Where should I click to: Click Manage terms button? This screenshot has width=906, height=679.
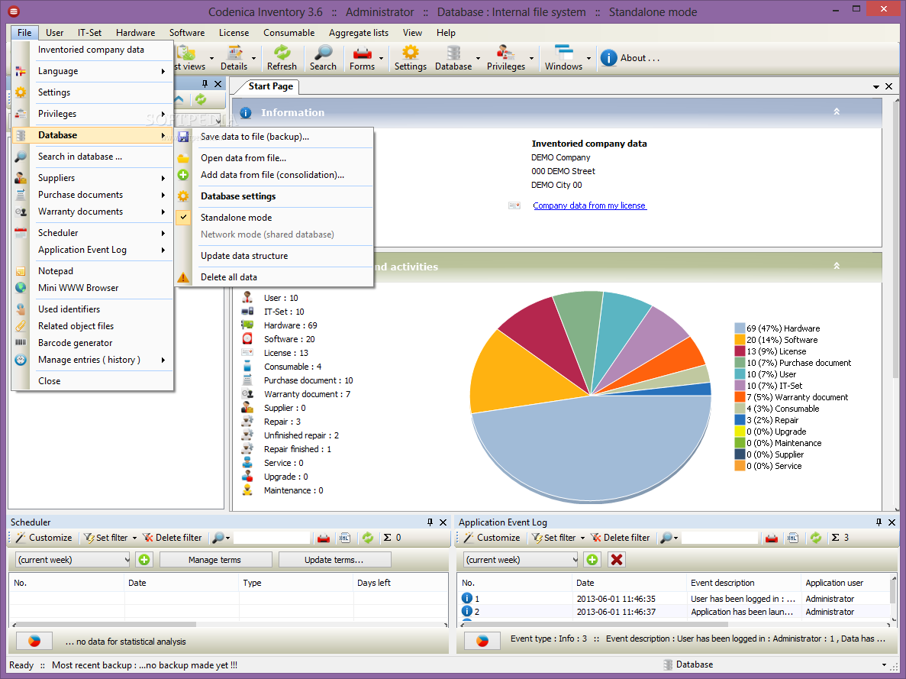[215, 559]
